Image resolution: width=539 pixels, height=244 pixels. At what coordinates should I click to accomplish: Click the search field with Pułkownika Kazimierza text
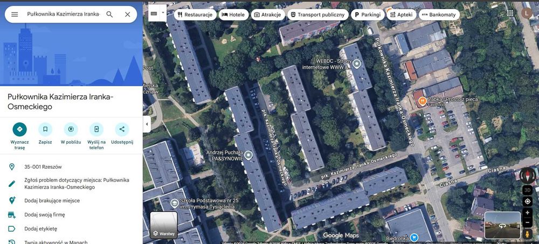point(64,15)
